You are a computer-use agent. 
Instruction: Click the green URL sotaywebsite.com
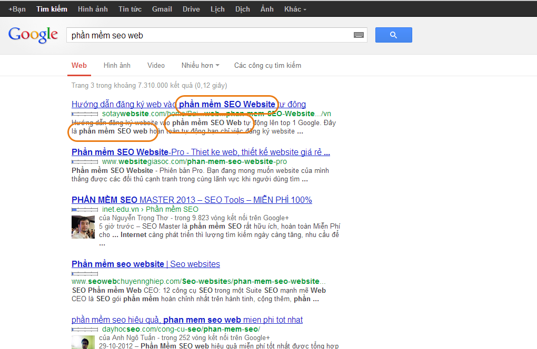[x=216, y=114]
